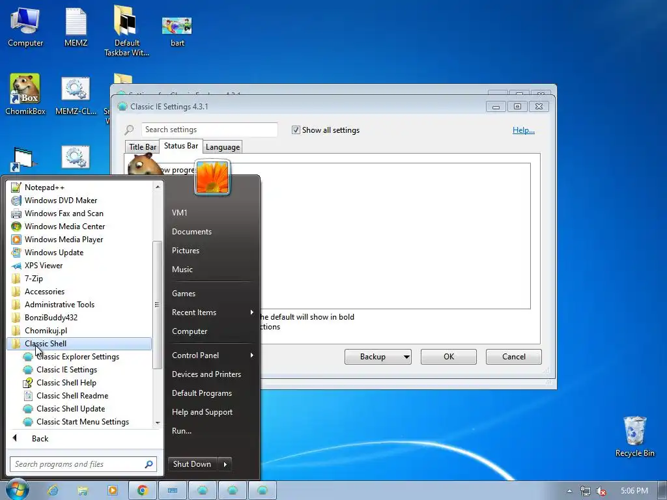Open Internet Explorer from the taskbar
This screenshot has height=500, width=667.
[53, 490]
